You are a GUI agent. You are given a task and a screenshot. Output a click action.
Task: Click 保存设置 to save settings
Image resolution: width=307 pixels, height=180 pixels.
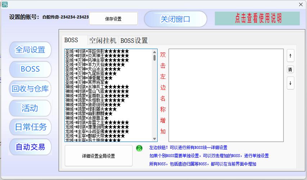[113, 19]
